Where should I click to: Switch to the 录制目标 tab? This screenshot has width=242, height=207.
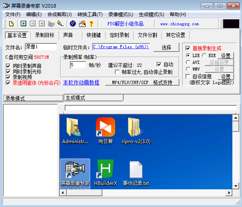pos(45,35)
